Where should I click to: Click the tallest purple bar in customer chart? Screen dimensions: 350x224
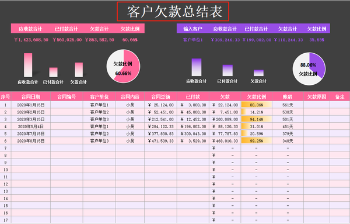(x=197, y=67)
